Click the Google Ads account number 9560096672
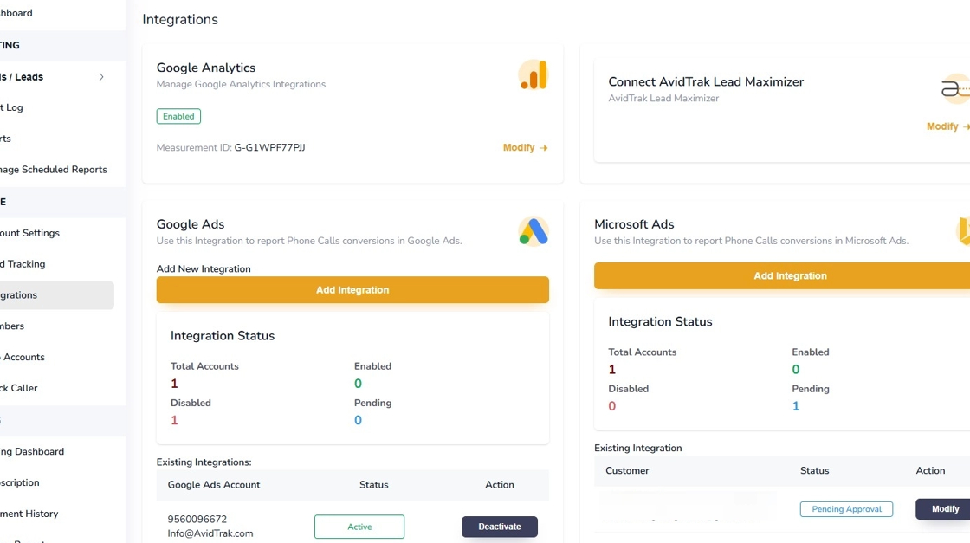 coord(197,519)
